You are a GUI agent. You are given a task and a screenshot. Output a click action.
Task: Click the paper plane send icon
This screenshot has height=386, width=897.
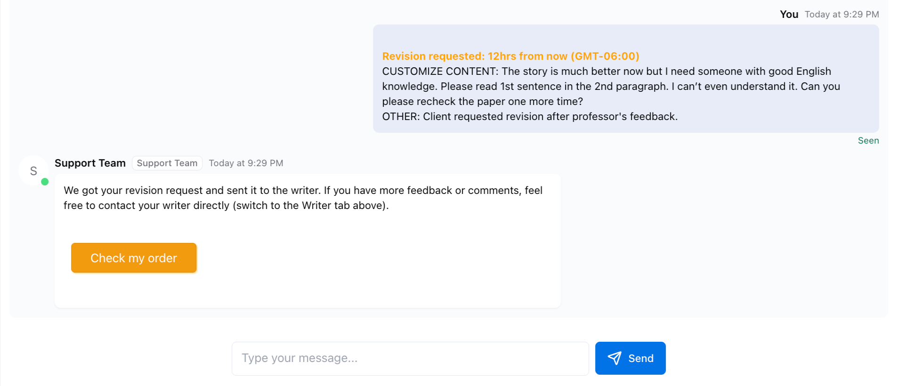click(614, 358)
